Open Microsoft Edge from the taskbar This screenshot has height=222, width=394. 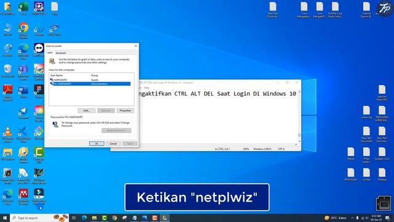point(84,218)
